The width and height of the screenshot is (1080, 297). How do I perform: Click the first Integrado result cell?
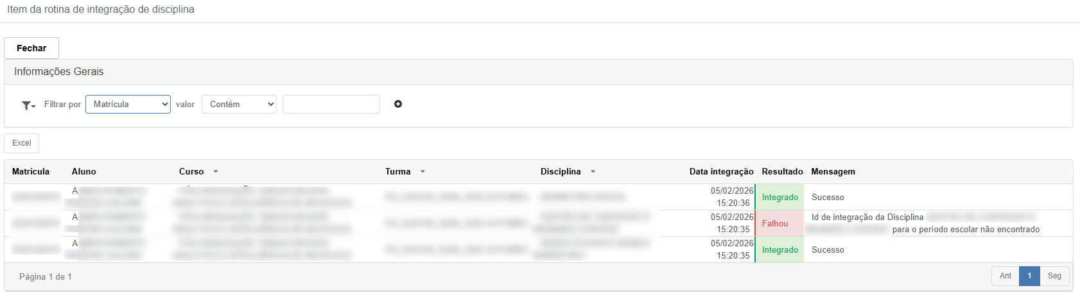coord(780,198)
